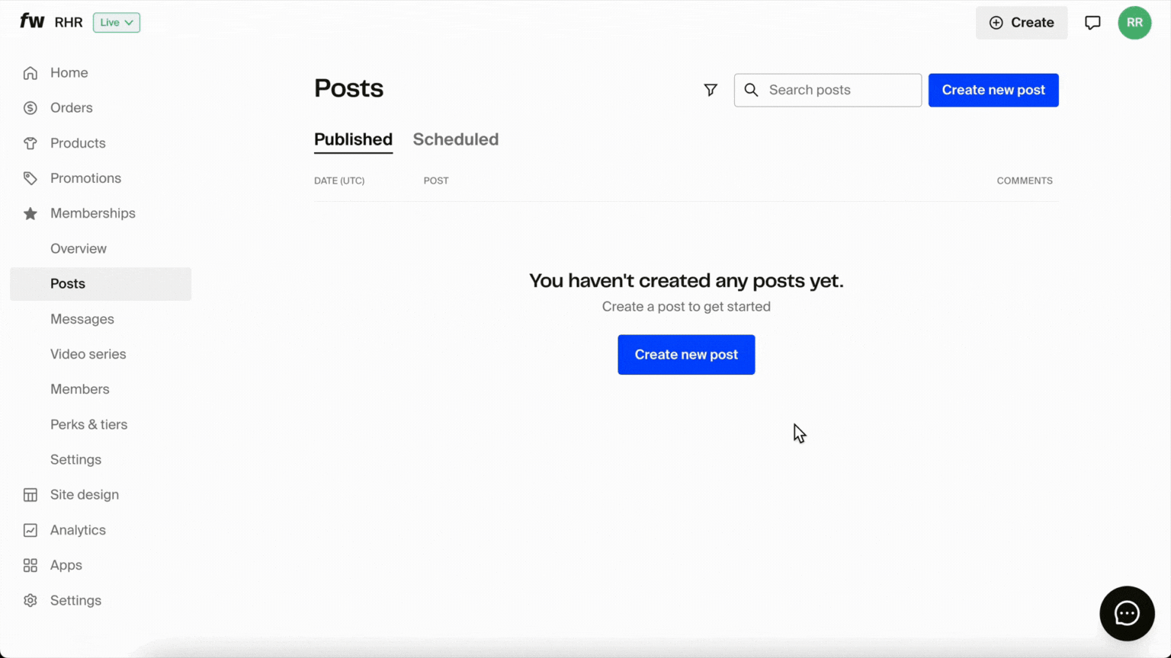Open the RR account avatar menu
1171x658 pixels.
point(1134,23)
